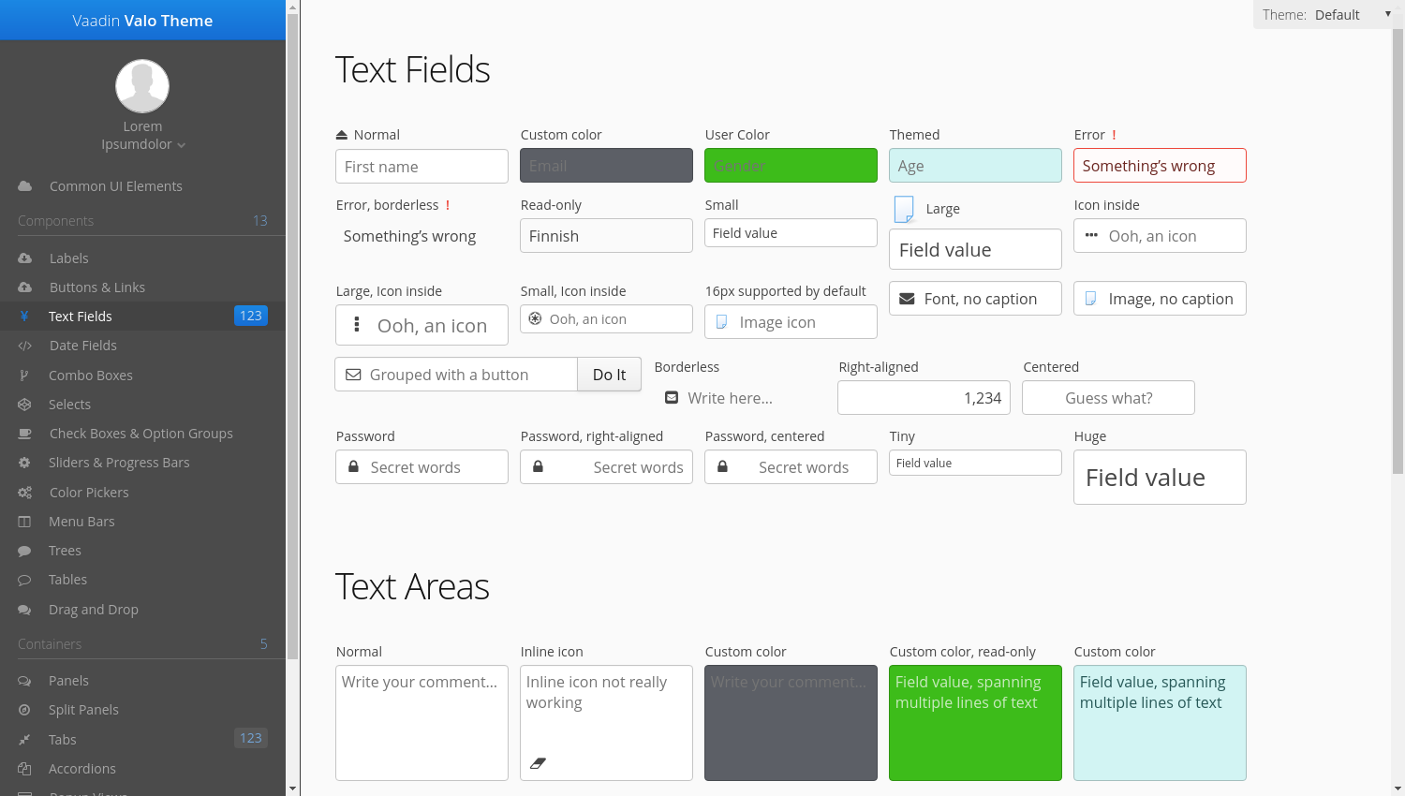1405x796 pixels.
Task: Click the icon beside Combo Boxes
Action: click(24, 376)
